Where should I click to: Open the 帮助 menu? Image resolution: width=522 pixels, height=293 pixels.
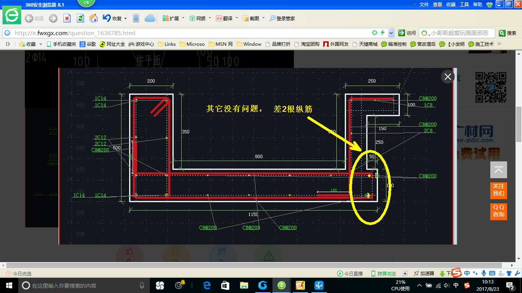(x=478, y=5)
